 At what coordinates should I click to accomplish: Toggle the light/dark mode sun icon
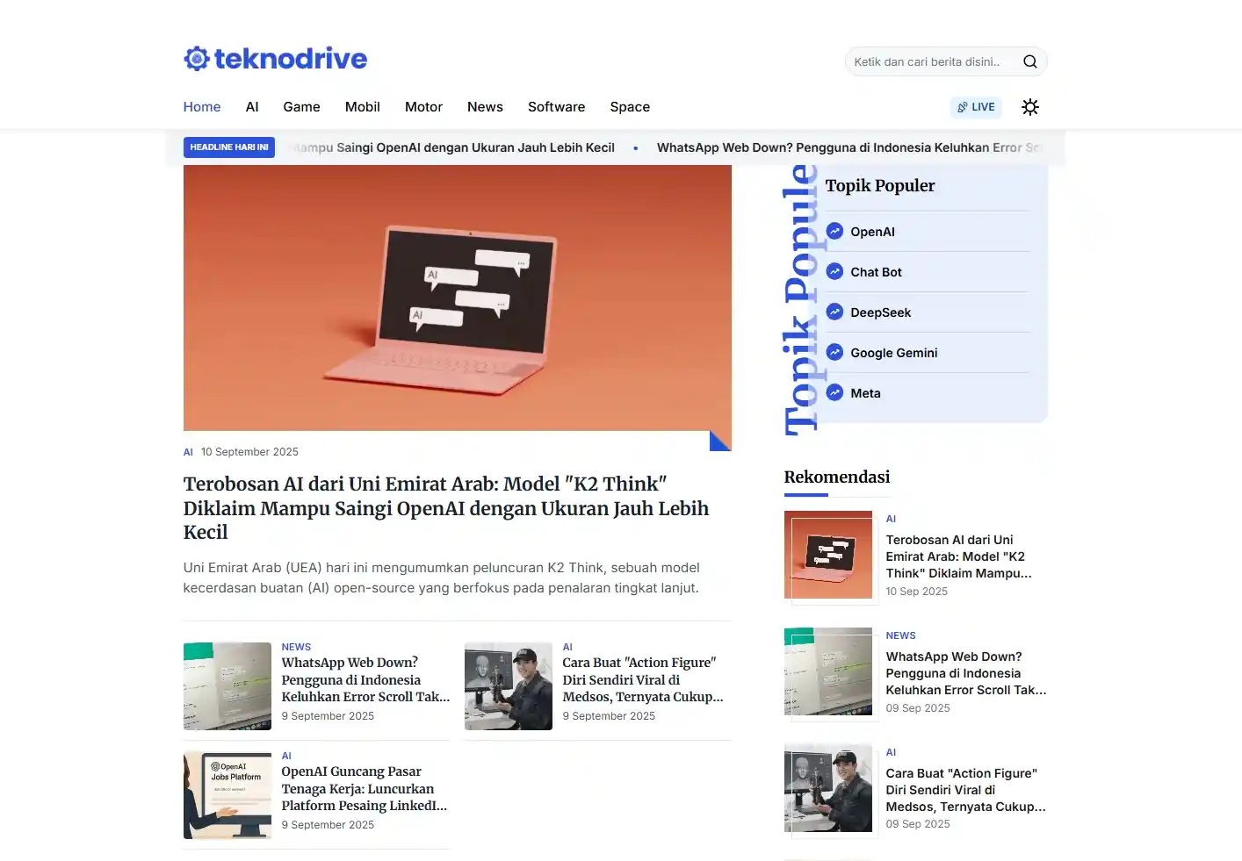click(1030, 107)
